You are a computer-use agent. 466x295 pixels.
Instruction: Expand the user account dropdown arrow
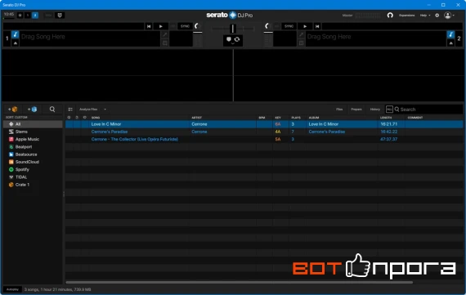tap(454, 16)
